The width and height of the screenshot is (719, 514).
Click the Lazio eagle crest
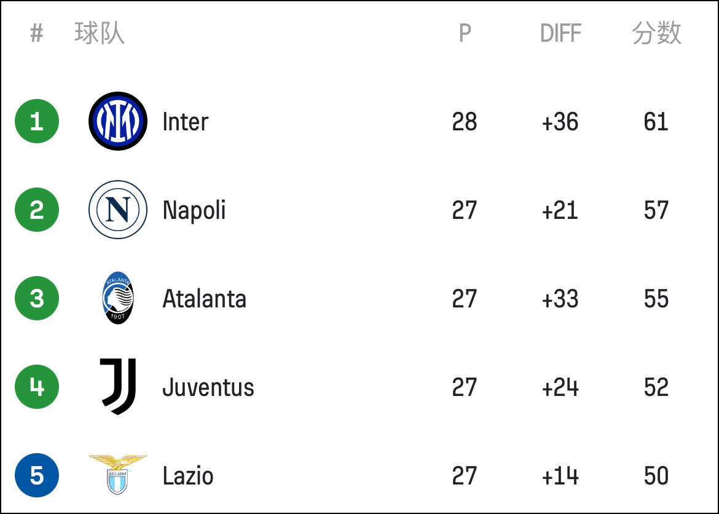click(x=118, y=475)
